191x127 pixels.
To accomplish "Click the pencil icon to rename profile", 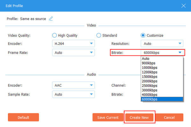I will click(x=51, y=19).
